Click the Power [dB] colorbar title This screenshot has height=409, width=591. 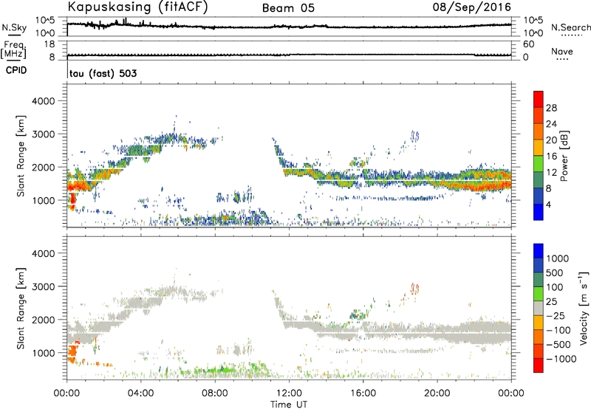[564, 156]
